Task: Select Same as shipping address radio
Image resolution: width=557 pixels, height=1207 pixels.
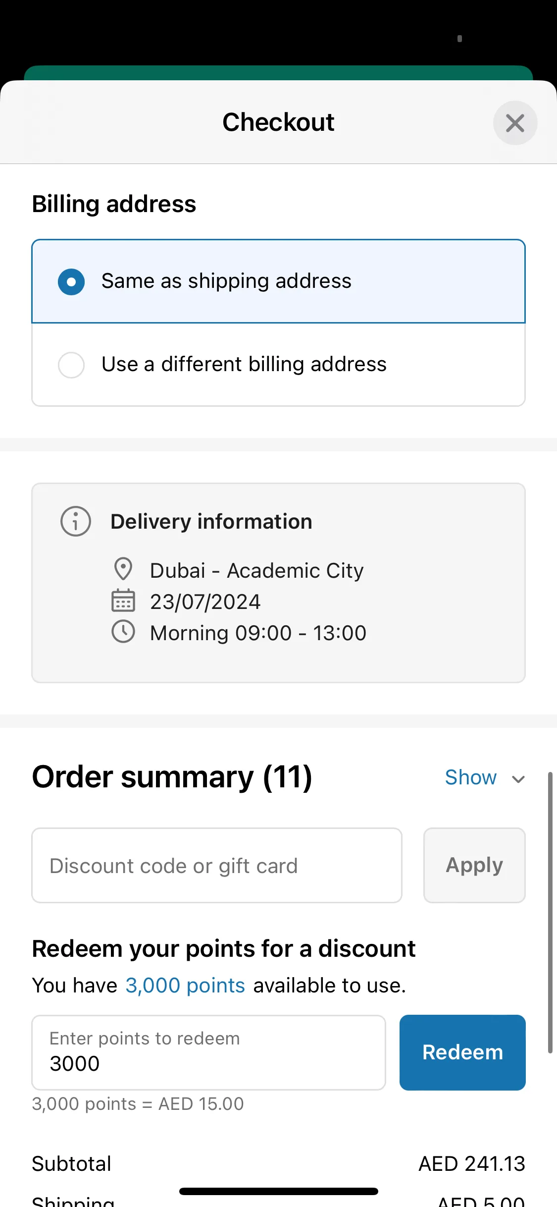Action: (x=71, y=282)
